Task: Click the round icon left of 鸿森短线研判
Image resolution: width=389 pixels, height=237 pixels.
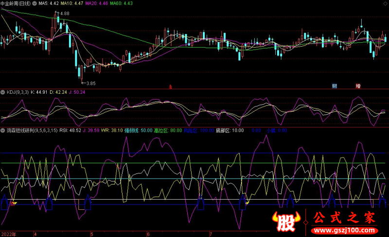Action: [x=2, y=131]
